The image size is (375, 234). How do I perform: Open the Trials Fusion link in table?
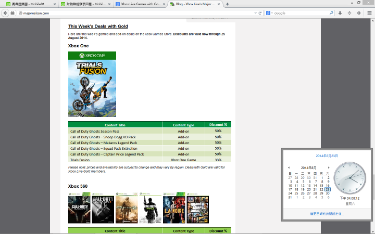coord(80,160)
